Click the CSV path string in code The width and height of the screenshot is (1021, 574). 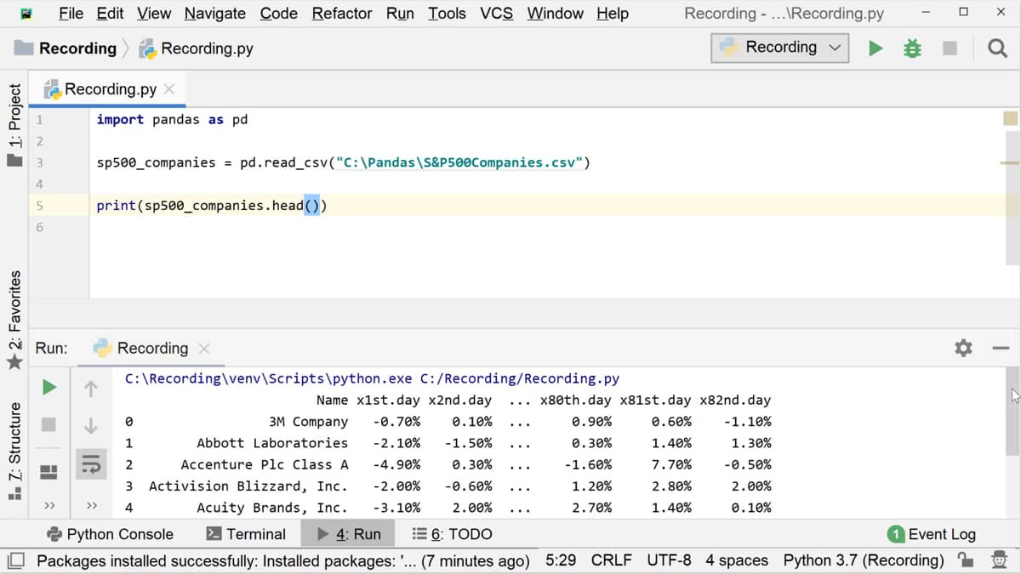pos(459,162)
